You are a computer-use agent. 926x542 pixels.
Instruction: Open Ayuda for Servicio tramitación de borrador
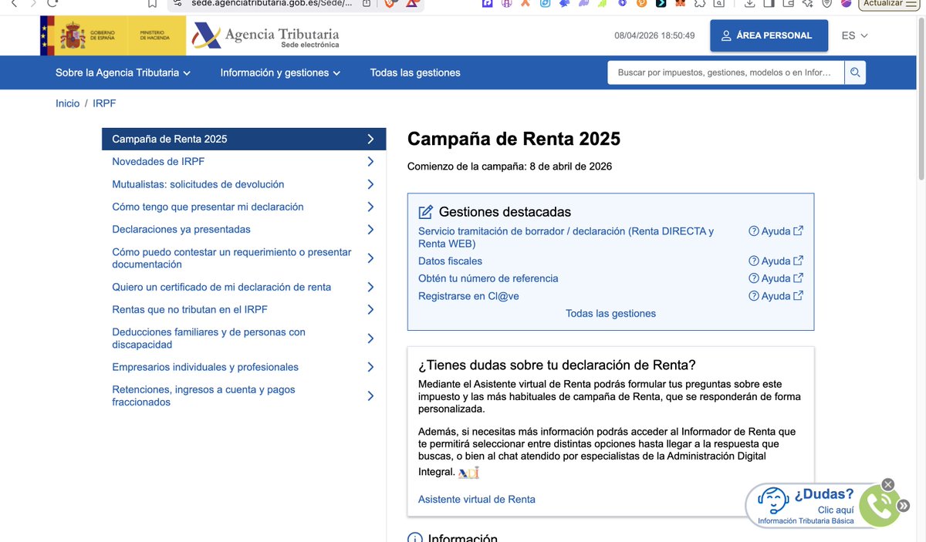coord(776,231)
